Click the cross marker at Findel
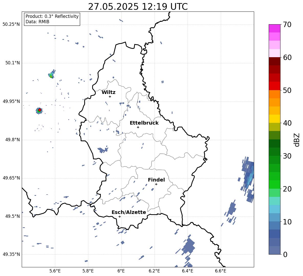303x276 pixels. pos(156,184)
